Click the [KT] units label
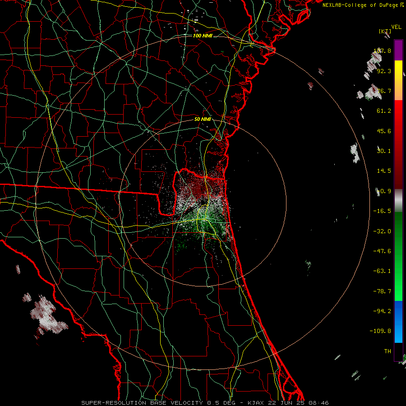The height and width of the screenshot is (406, 406). point(385,31)
